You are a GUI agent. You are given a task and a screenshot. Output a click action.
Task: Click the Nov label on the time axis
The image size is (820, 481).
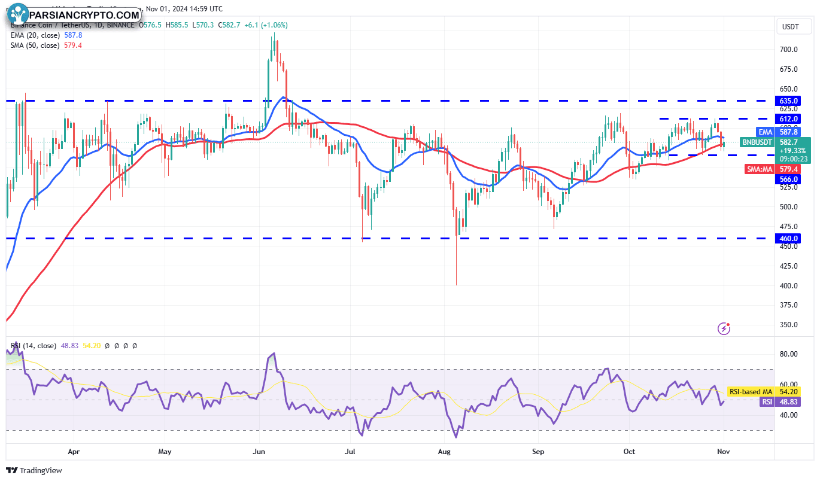pos(724,453)
